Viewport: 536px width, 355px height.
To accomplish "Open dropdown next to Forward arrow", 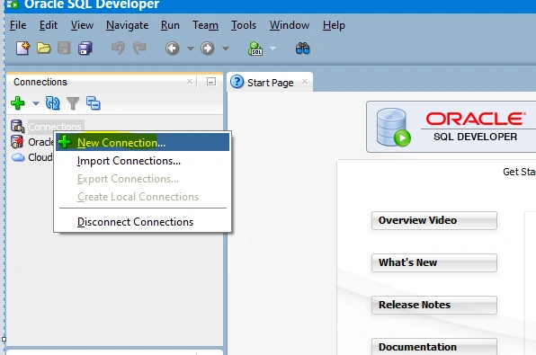I will (225, 49).
